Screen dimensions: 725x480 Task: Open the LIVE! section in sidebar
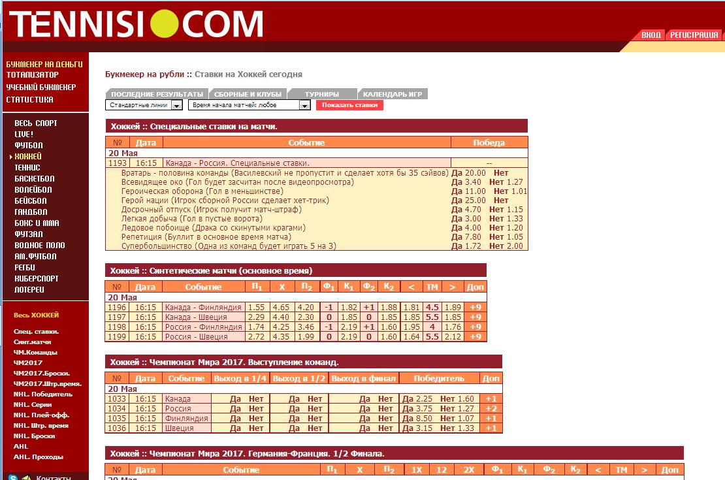(x=24, y=134)
